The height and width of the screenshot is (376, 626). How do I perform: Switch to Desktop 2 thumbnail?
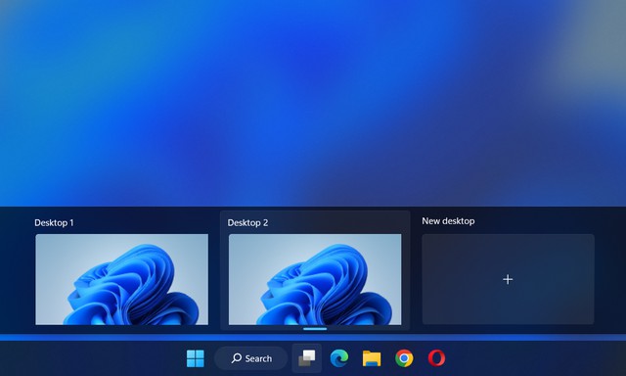coord(315,279)
